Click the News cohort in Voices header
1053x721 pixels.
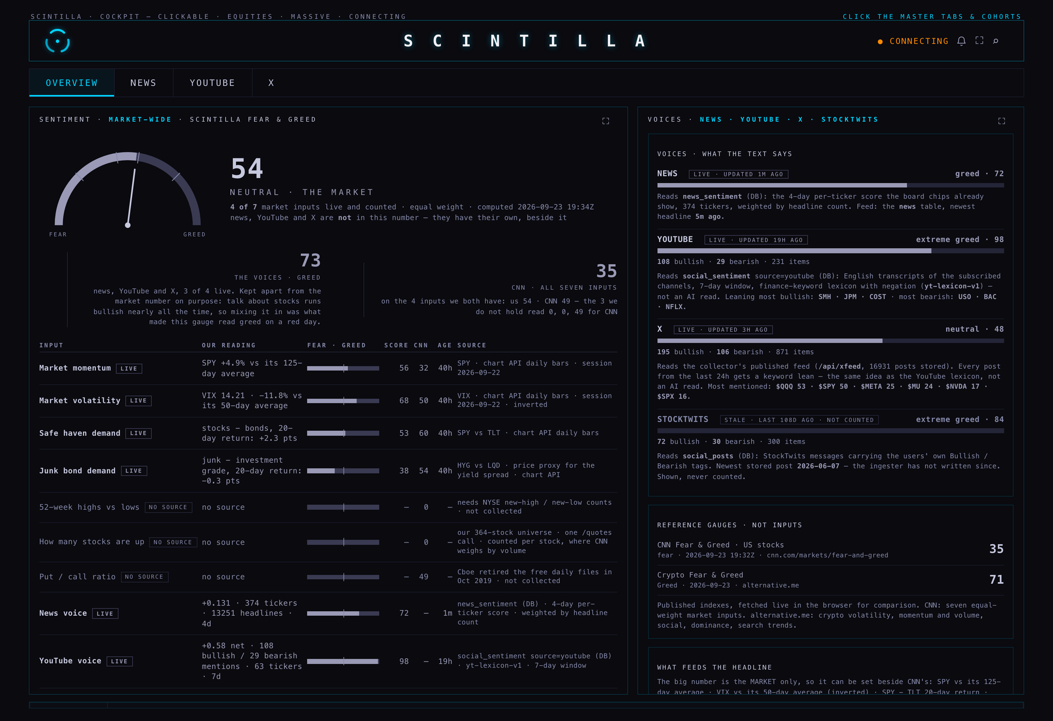click(710, 120)
